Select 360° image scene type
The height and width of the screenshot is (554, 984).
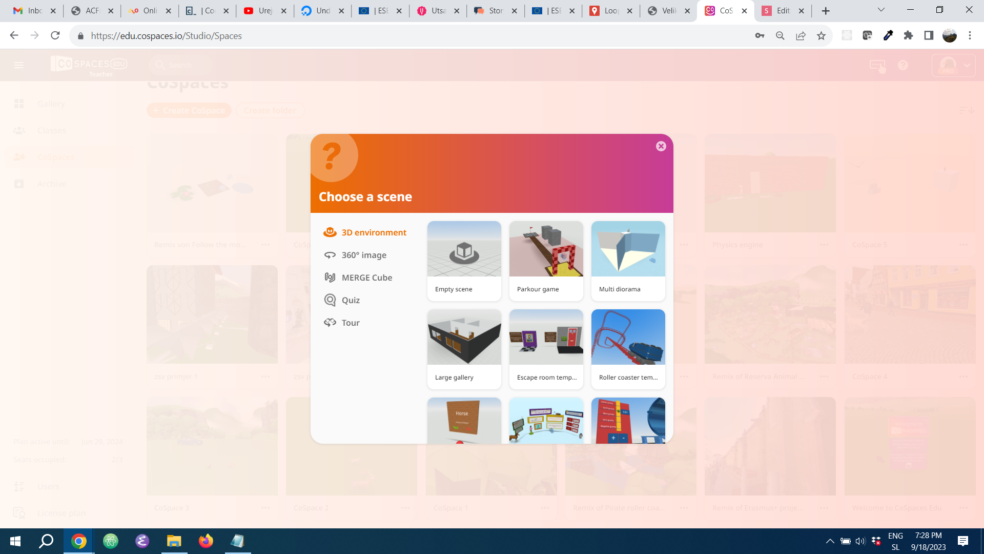pyautogui.click(x=364, y=255)
